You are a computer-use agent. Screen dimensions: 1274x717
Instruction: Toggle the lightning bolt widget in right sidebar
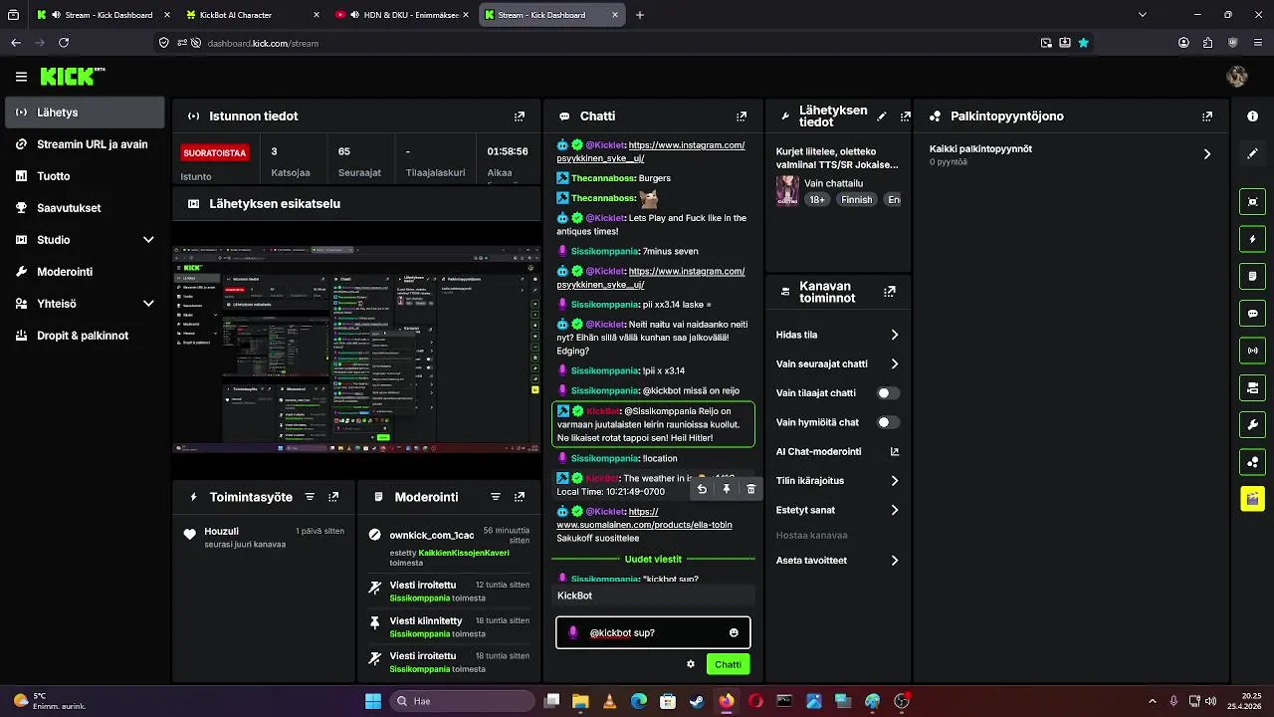tap(1252, 239)
